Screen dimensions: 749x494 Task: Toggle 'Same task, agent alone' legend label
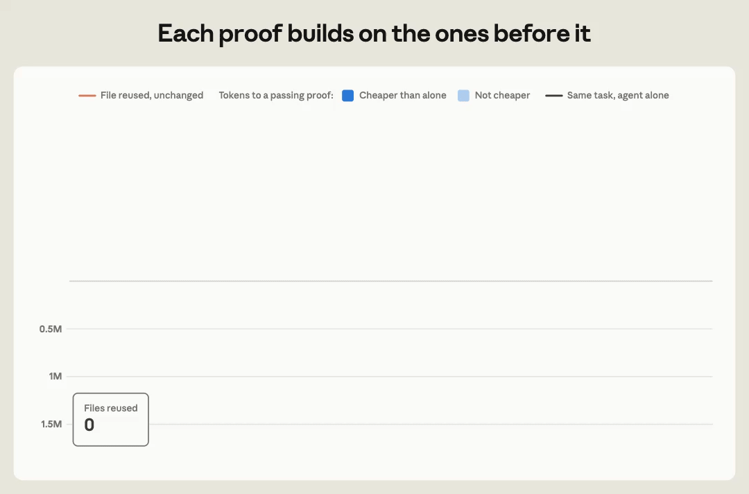click(618, 96)
